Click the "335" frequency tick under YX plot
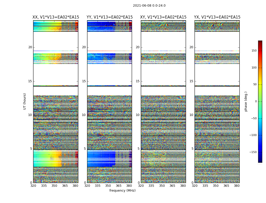 [x=205, y=186]
